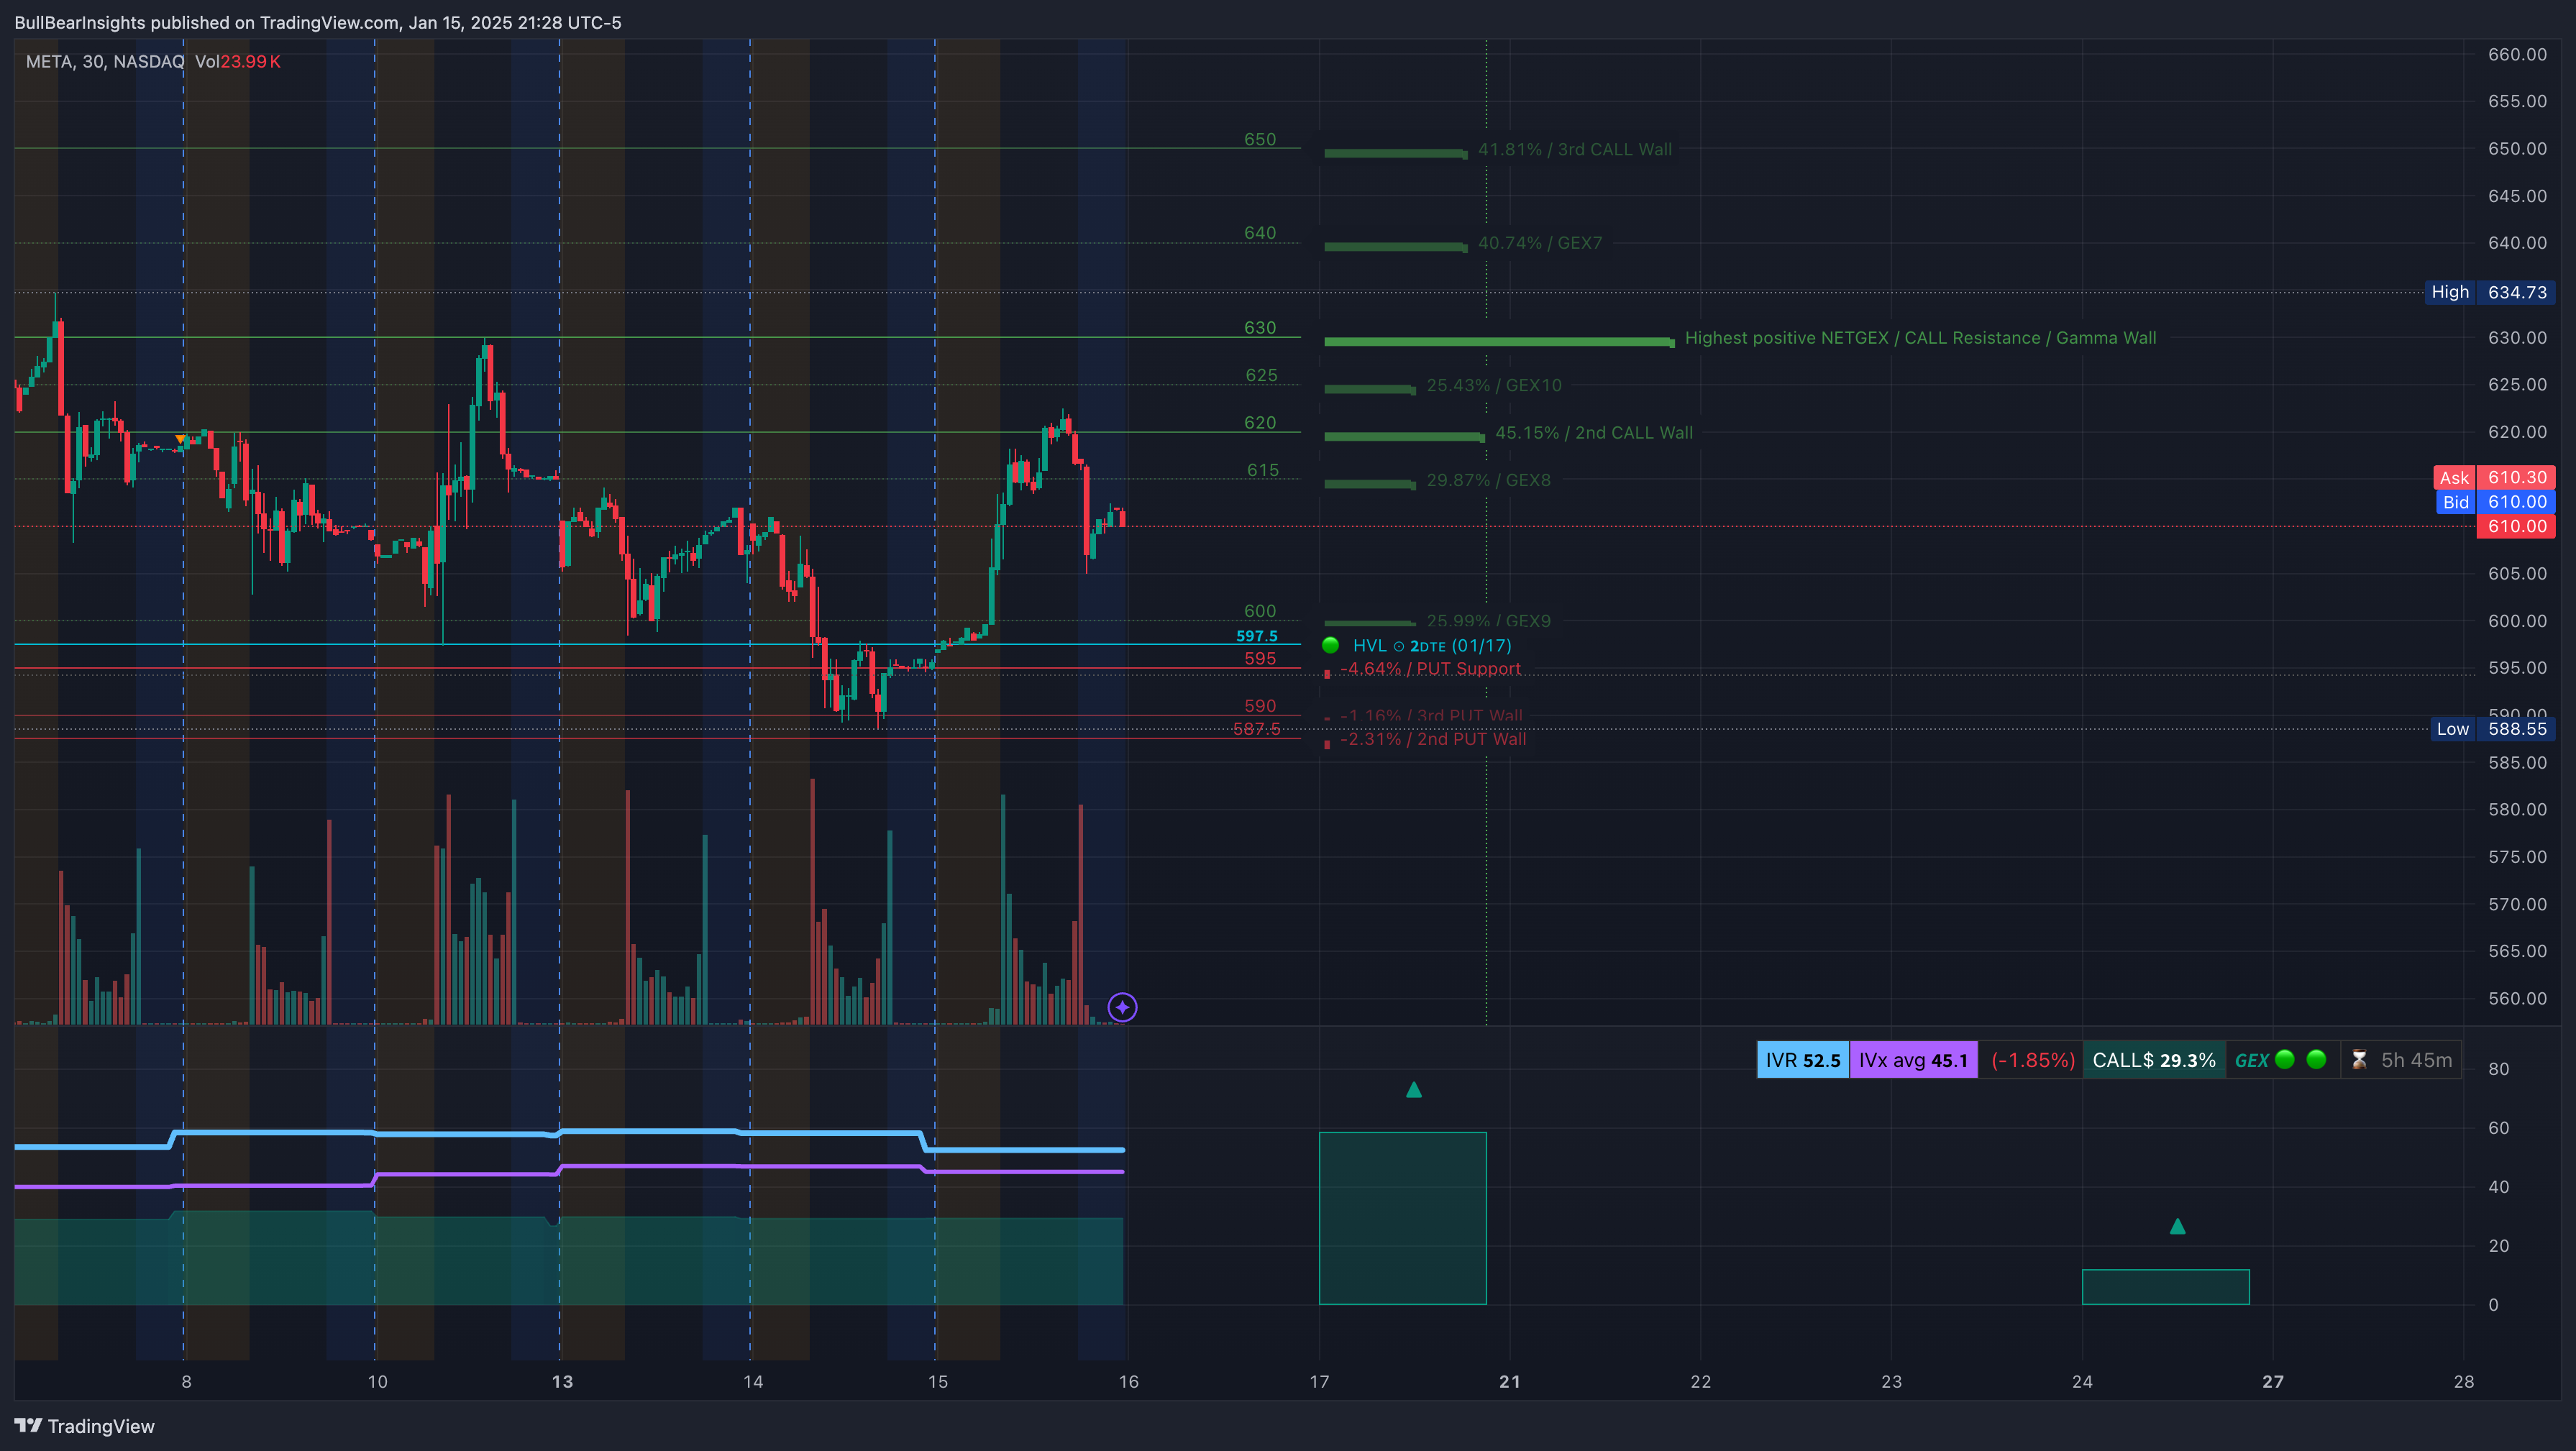Click the small teal bar at date 24
Image resolution: width=2576 pixels, height=1451 pixels.
coord(2165,1287)
